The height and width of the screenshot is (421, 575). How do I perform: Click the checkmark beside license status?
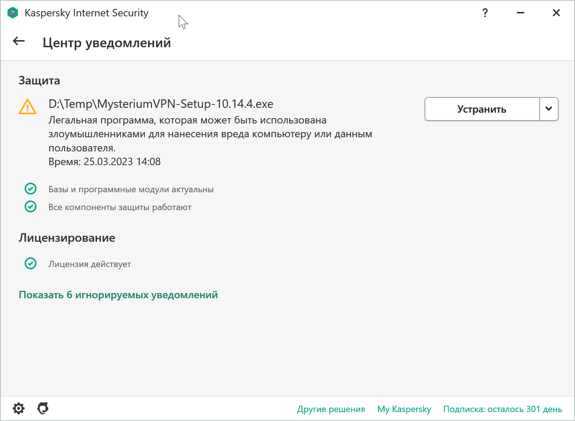[31, 264]
